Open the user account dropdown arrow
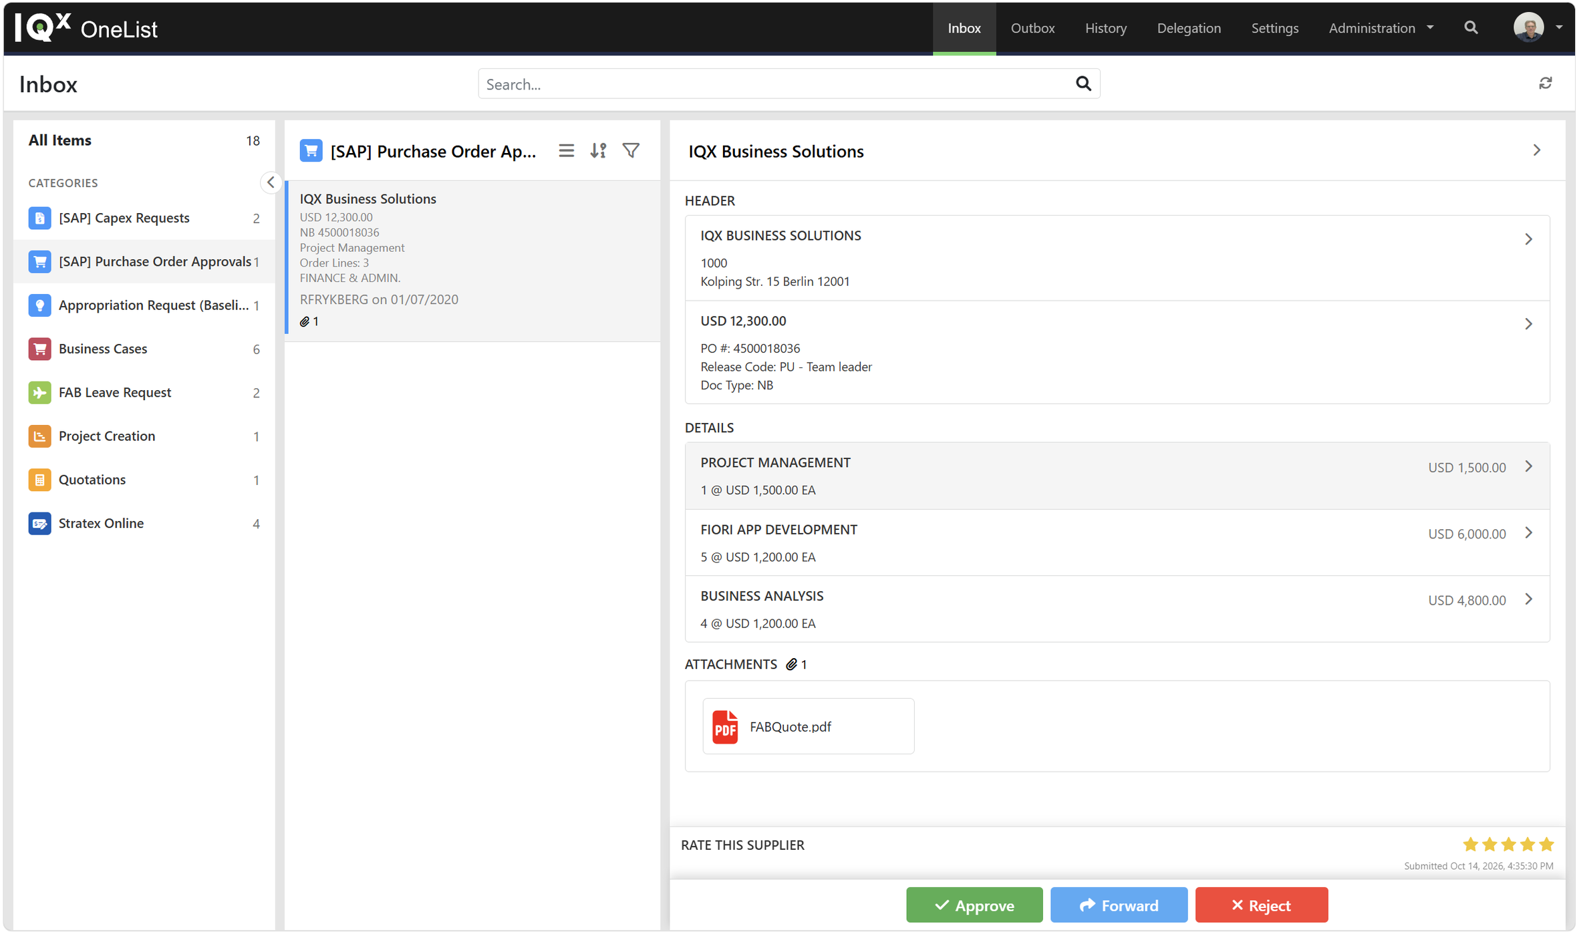The width and height of the screenshot is (1577, 932). click(x=1558, y=27)
